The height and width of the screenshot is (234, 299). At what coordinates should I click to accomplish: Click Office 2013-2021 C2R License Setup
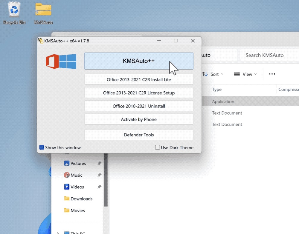(139, 93)
